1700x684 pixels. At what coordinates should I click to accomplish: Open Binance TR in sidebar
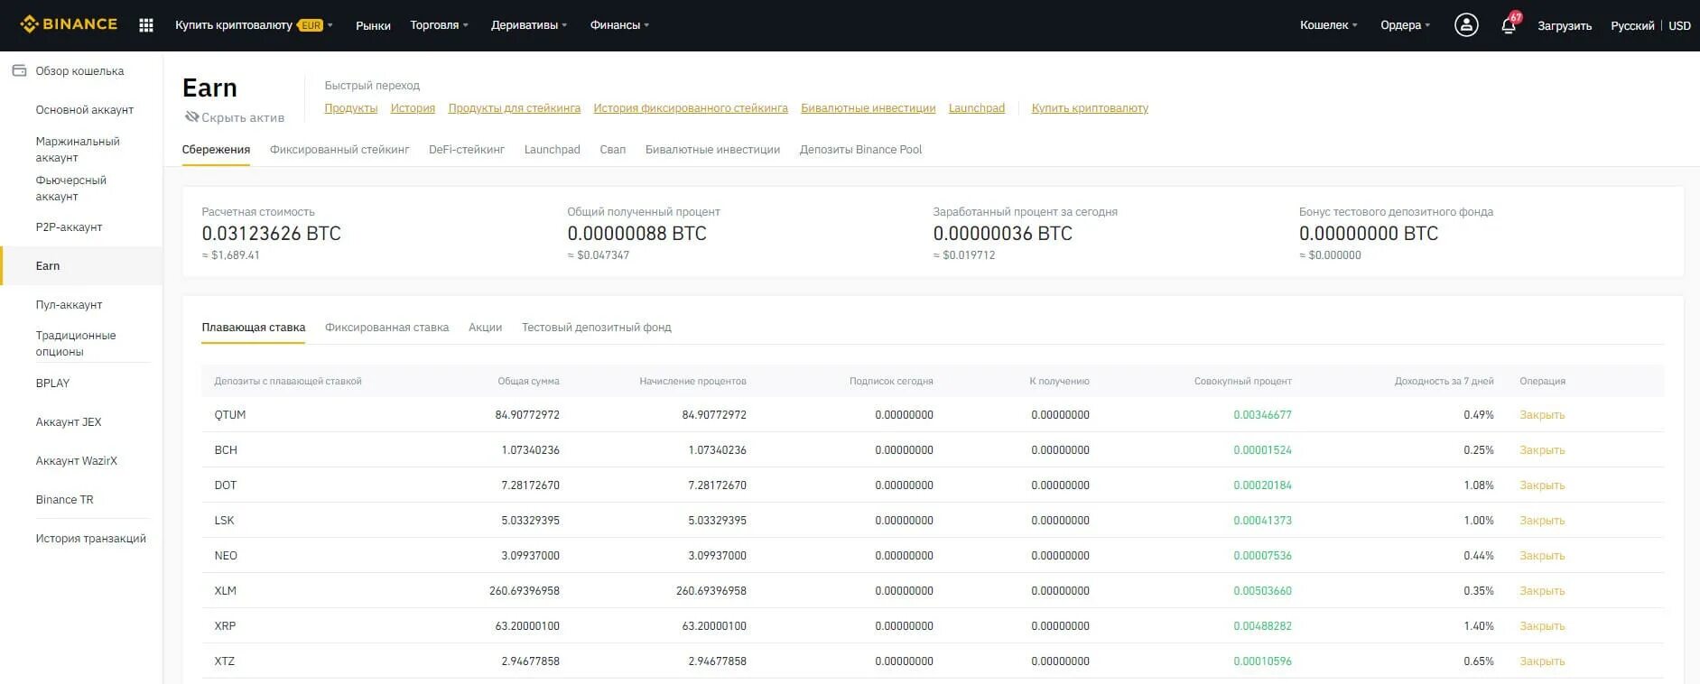click(x=64, y=500)
